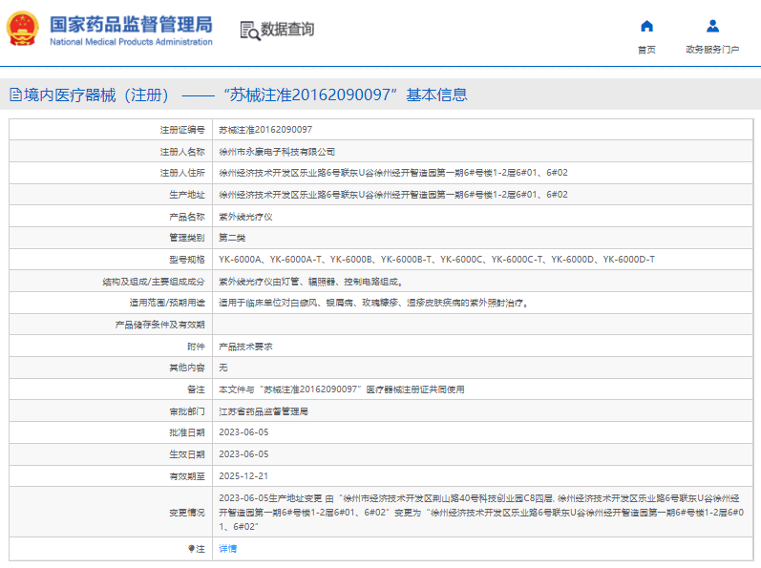Click the model list starting with YK-6000A
The height and width of the screenshot is (568, 761).
pos(436,260)
